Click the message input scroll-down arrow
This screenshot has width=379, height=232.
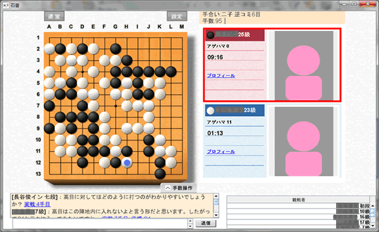pos(190,226)
